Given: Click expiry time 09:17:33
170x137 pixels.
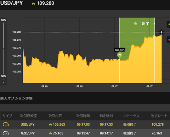Looking at the screenshot, I should click(106, 124).
